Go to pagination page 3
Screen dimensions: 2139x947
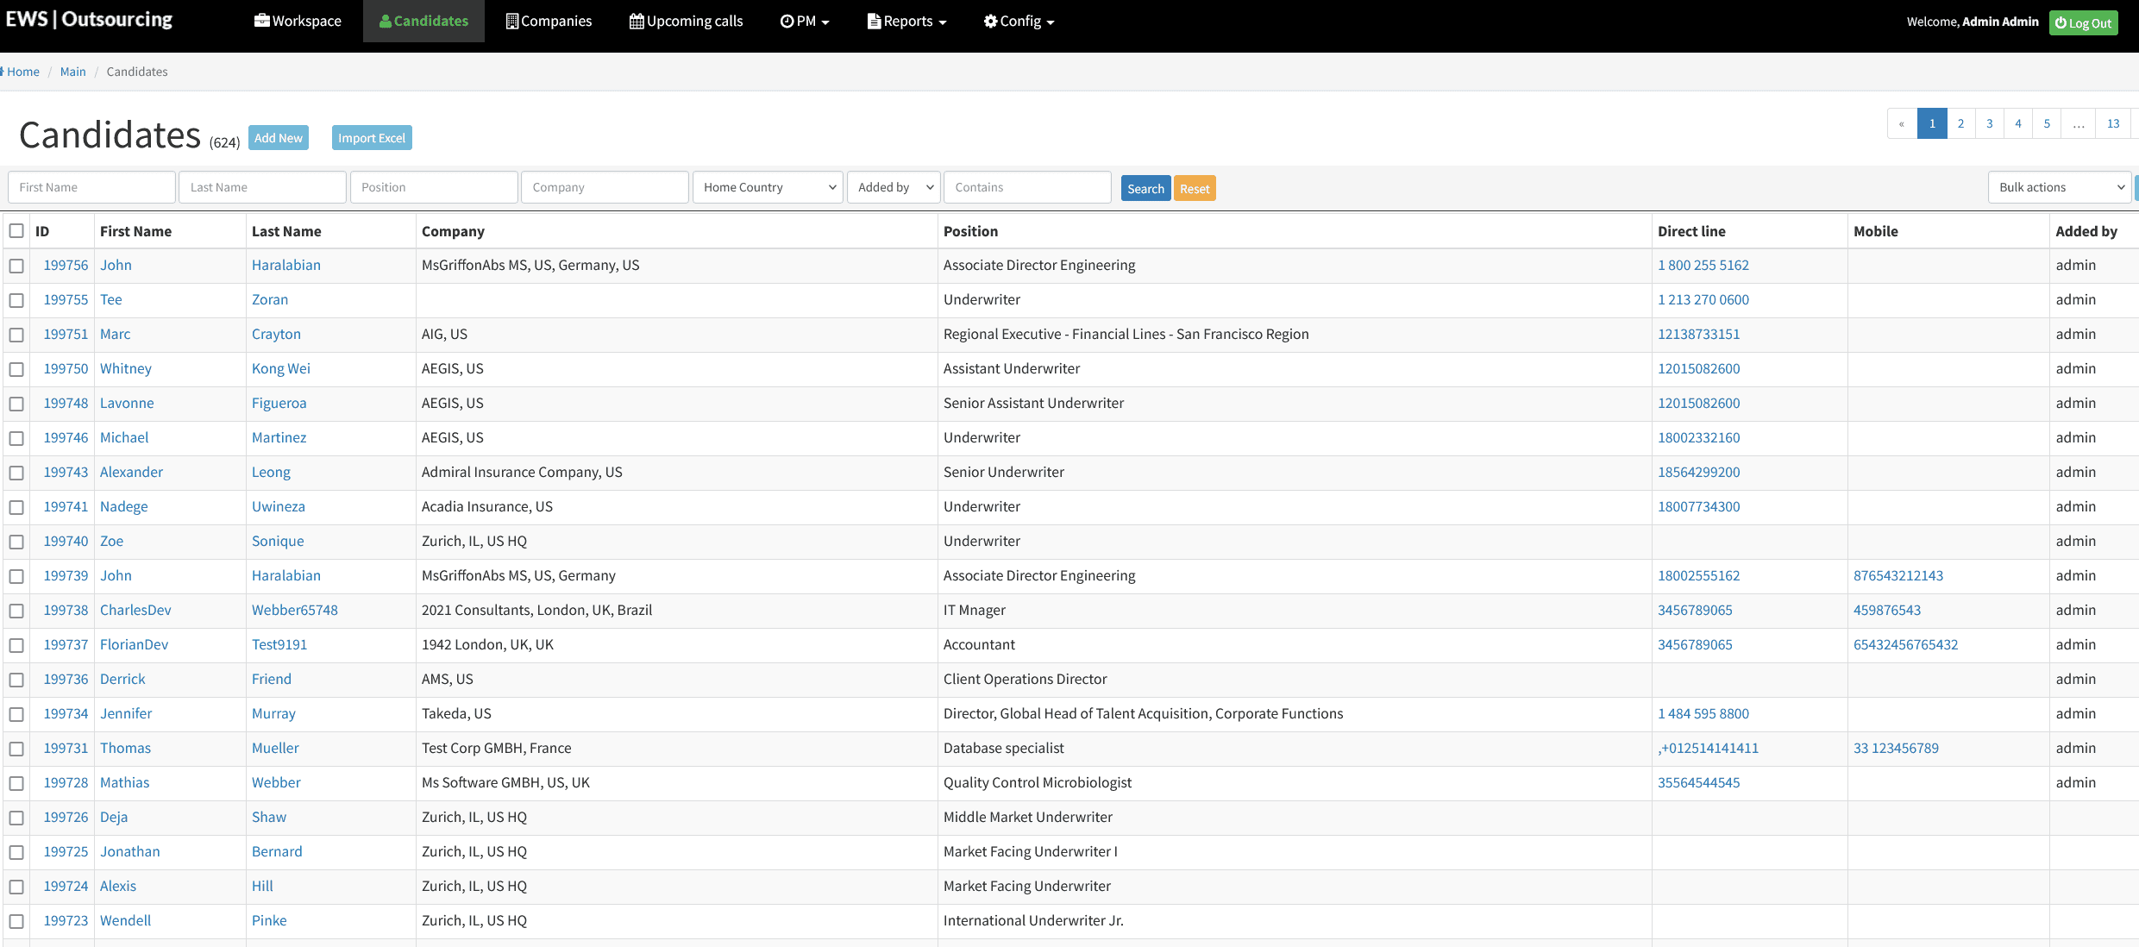(x=1990, y=123)
